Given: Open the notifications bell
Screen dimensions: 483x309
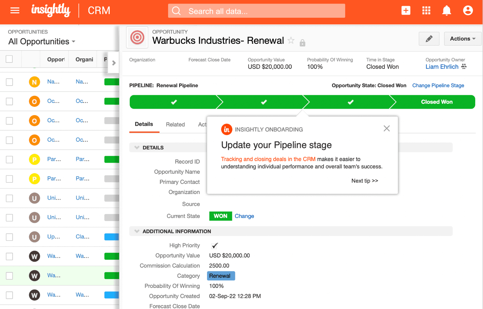Looking at the screenshot, I should (x=447, y=11).
